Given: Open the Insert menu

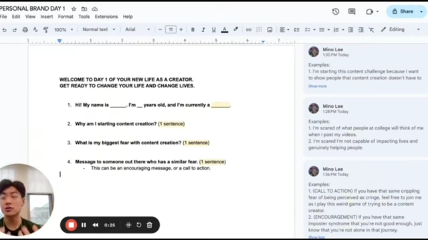Looking at the screenshot, I should (47, 17).
